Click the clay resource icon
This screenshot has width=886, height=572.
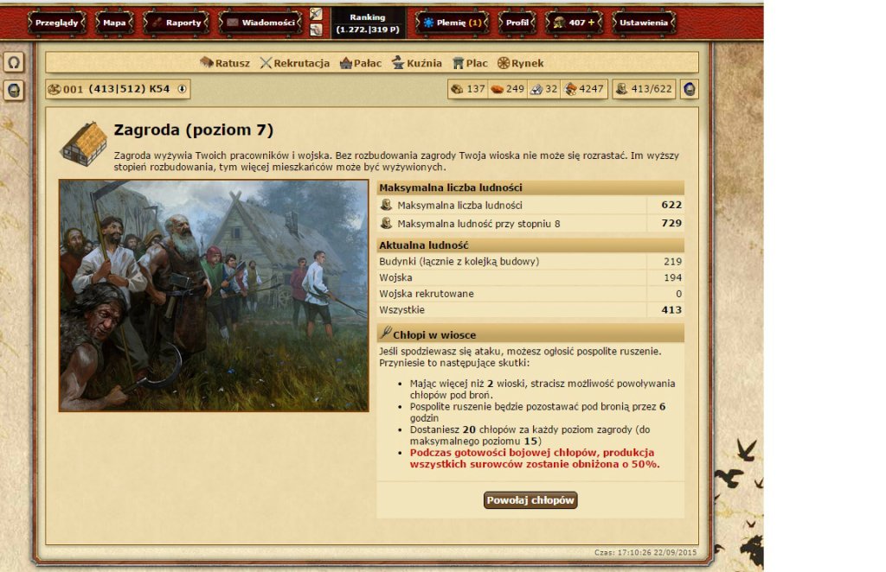(x=498, y=88)
